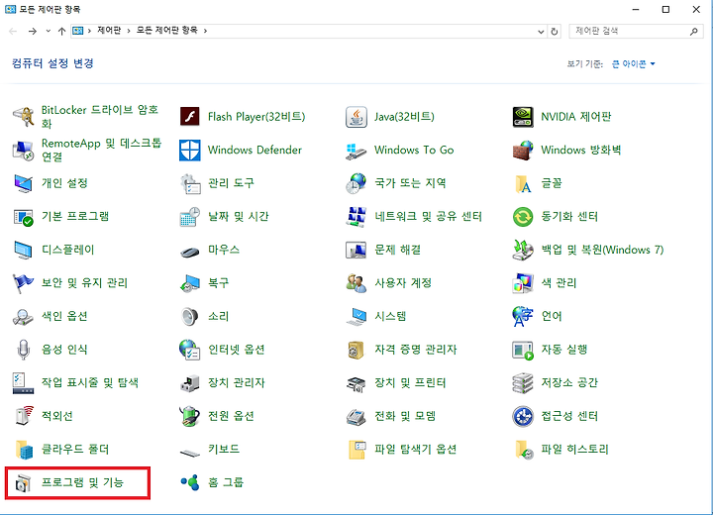Viewport: 713px width, 515px height.
Task: Open the 작업 표시줄 및 탐색 link
Action: coord(89,382)
